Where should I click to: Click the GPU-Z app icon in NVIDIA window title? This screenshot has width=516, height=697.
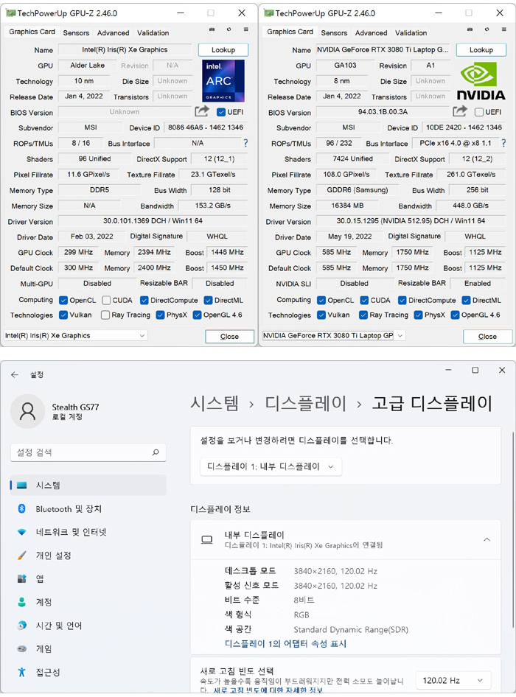[268, 13]
